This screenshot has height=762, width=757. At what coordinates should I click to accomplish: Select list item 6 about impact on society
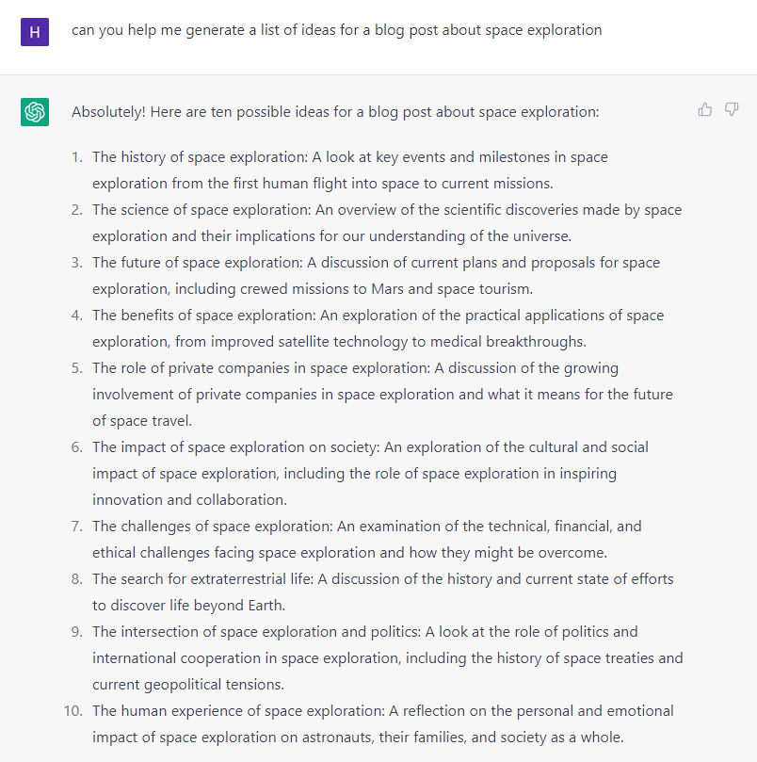click(370, 474)
